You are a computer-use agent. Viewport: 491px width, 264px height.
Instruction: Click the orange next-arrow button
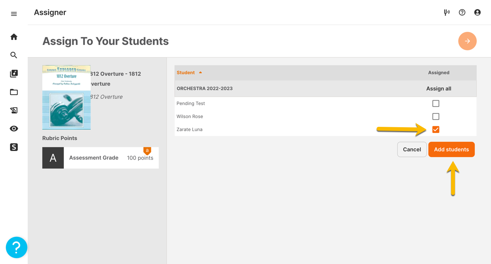[x=467, y=41]
